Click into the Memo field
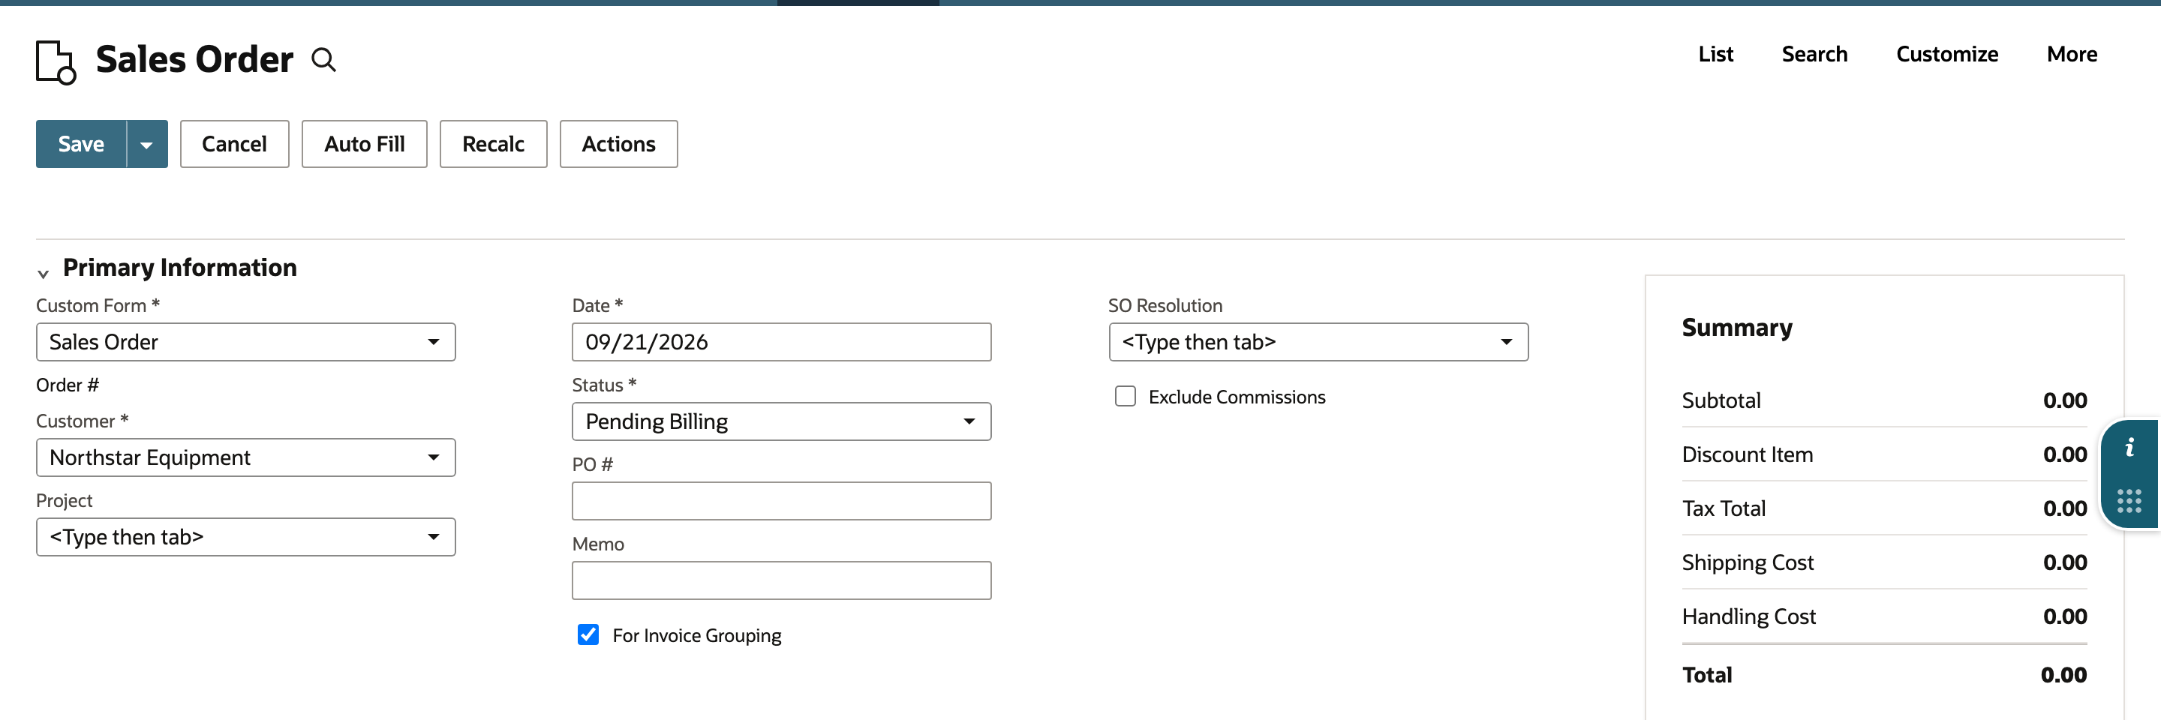2161x720 pixels. [x=781, y=580]
